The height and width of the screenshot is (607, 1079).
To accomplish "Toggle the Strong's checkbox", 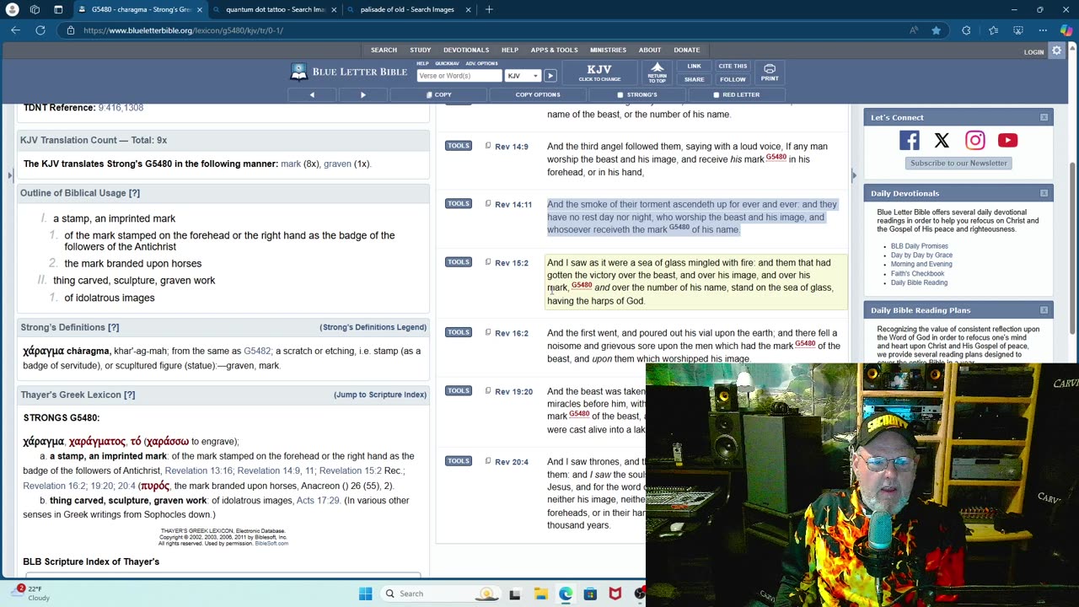I will pyautogui.click(x=620, y=95).
